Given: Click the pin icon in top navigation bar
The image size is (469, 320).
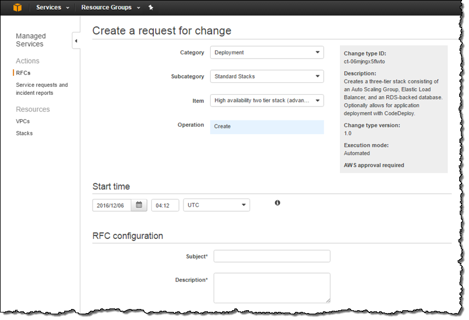Looking at the screenshot, I should (151, 8).
